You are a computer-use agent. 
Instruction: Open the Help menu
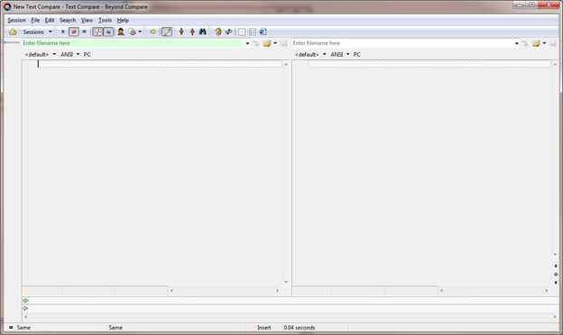123,20
